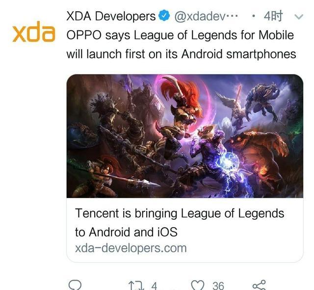Screen dimensions: 314x290
Task: Expand tweet options chevron menu
Action: click(x=299, y=16)
